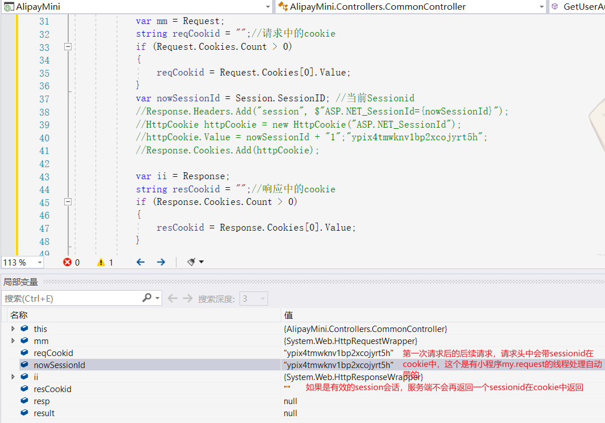Click the {AlipayMini.Controllers.CommonController} value cell
The height and width of the screenshot is (423, 605).
pyautogui.click(x=366, y=329)
